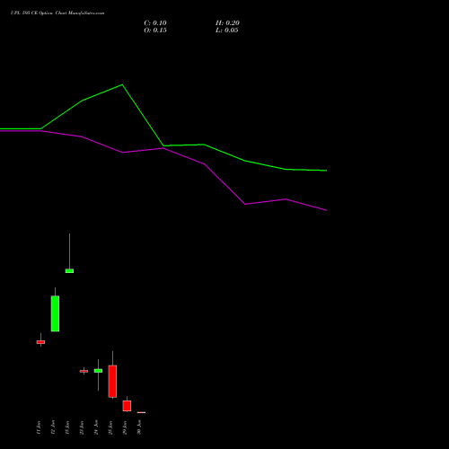Click the tallest green candlestick body
449x449 pixels.
(x=55, y=313)
